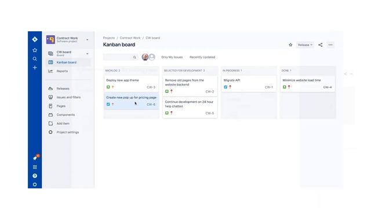Viewport: 371px width, 208px height.
Task: Click the board search input field
Action: point(121,57)
